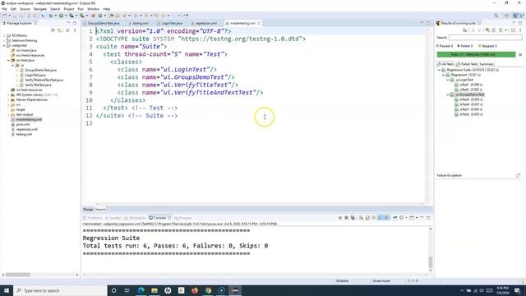
Task: Select LoginTest.java in Package Explorer
Action: pos(35,75)
